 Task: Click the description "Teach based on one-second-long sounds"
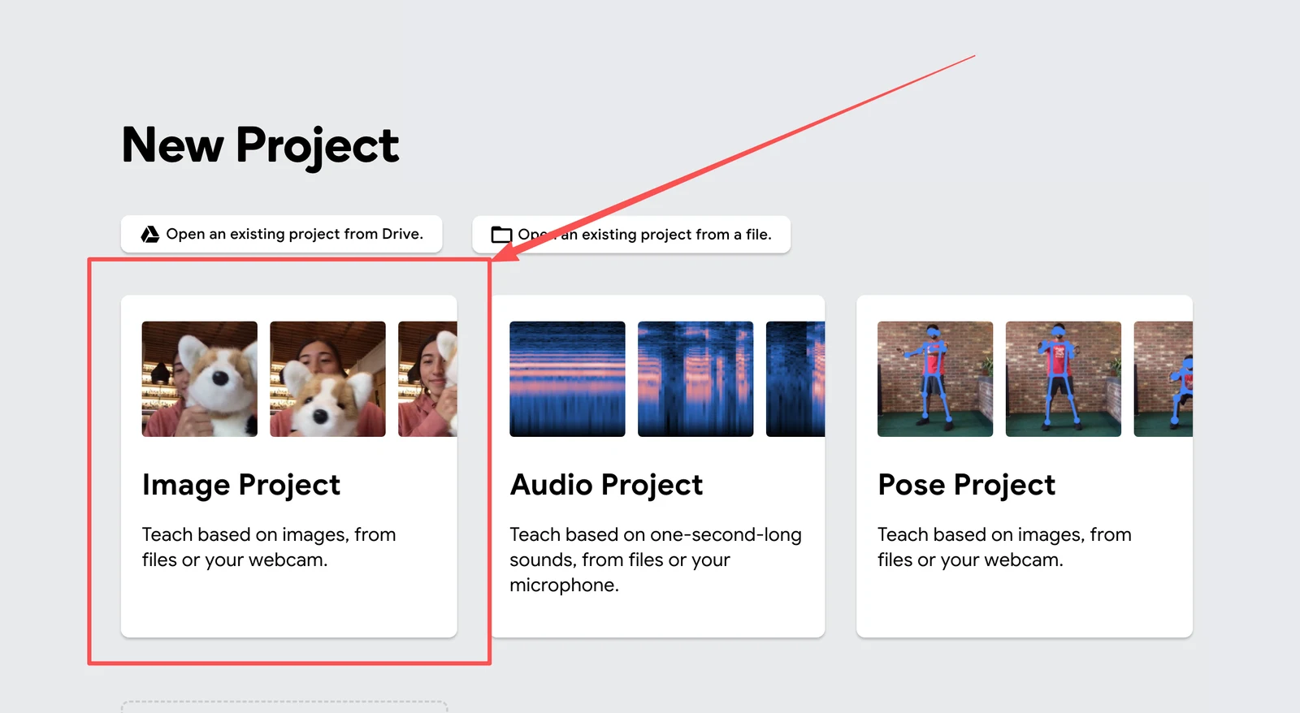click(x=656, y=560)
